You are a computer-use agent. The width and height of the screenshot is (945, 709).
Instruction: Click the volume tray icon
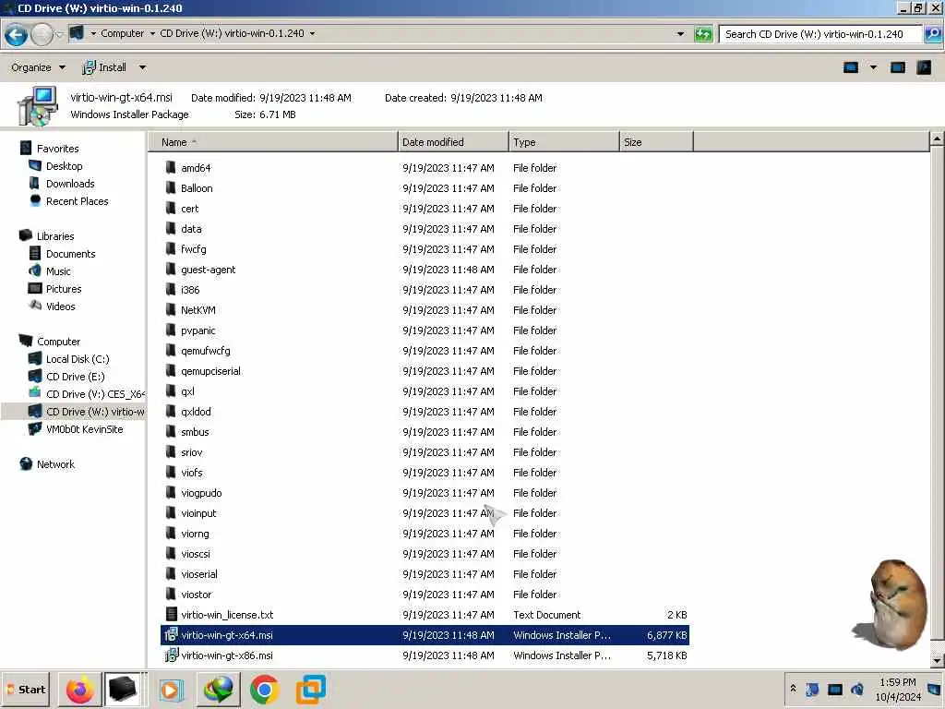pyautogui.click(x=857, y=689)
